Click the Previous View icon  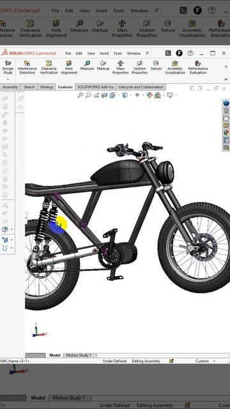(x=96, y=95)
